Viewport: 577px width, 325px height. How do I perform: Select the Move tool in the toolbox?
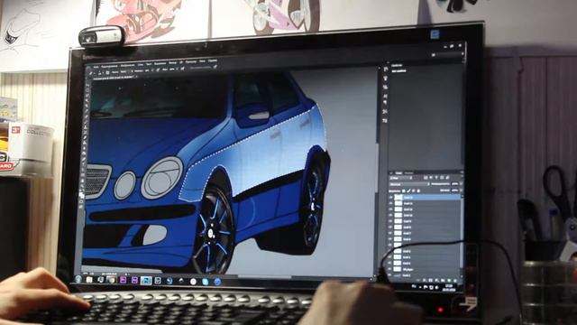88,85
